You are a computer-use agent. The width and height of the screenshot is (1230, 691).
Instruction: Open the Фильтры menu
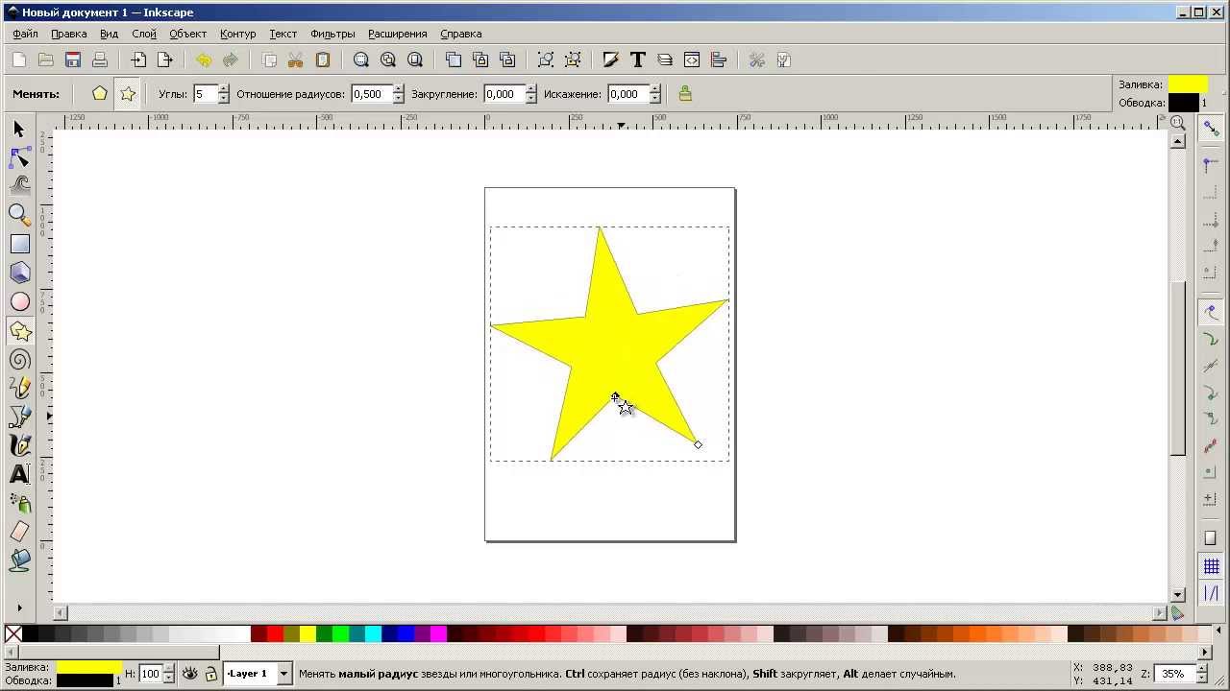[332, 34]
